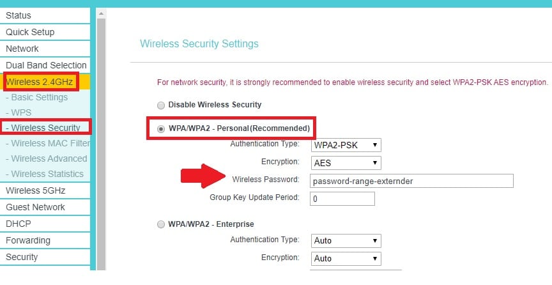Image resolution: width=552 pixels, height=285 pixels.
Task: Open the AES Encryption dropdown
Action: coord(346,163)
